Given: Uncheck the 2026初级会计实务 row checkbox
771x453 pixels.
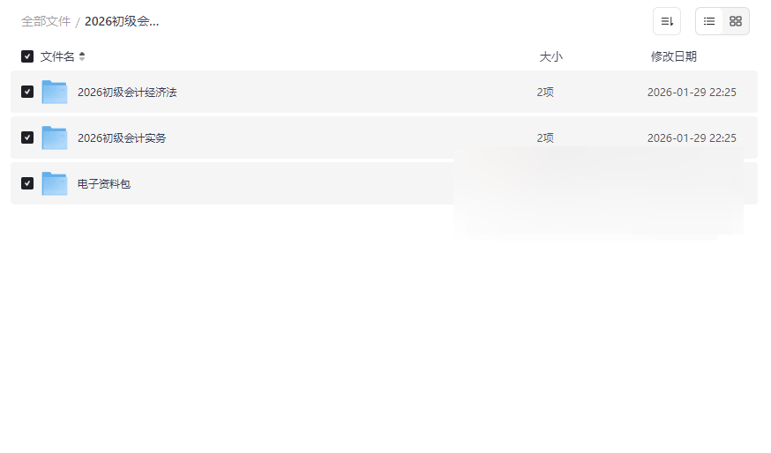Looking at the screenshot, I should click(x=27, y=137).
